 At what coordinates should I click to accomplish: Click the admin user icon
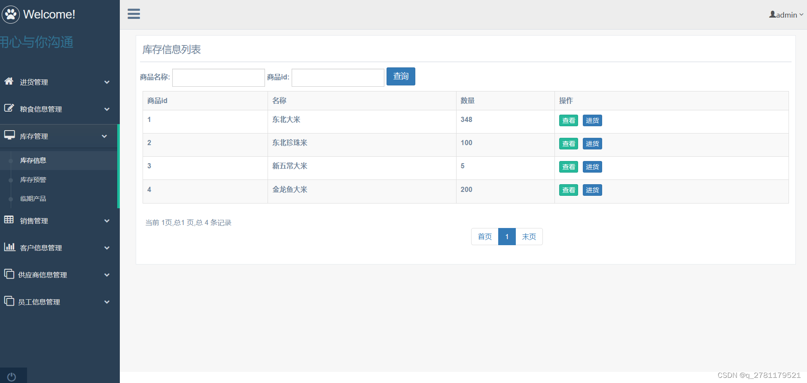pyautogui.click(x=772, y=14)
